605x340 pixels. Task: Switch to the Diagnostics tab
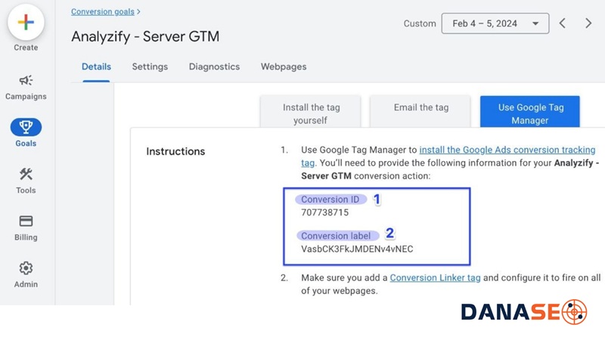pyautogui.click(x=214, y=66)
